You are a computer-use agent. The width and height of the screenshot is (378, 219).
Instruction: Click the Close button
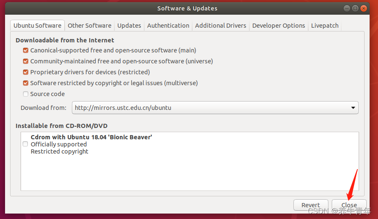click(349, 205)
